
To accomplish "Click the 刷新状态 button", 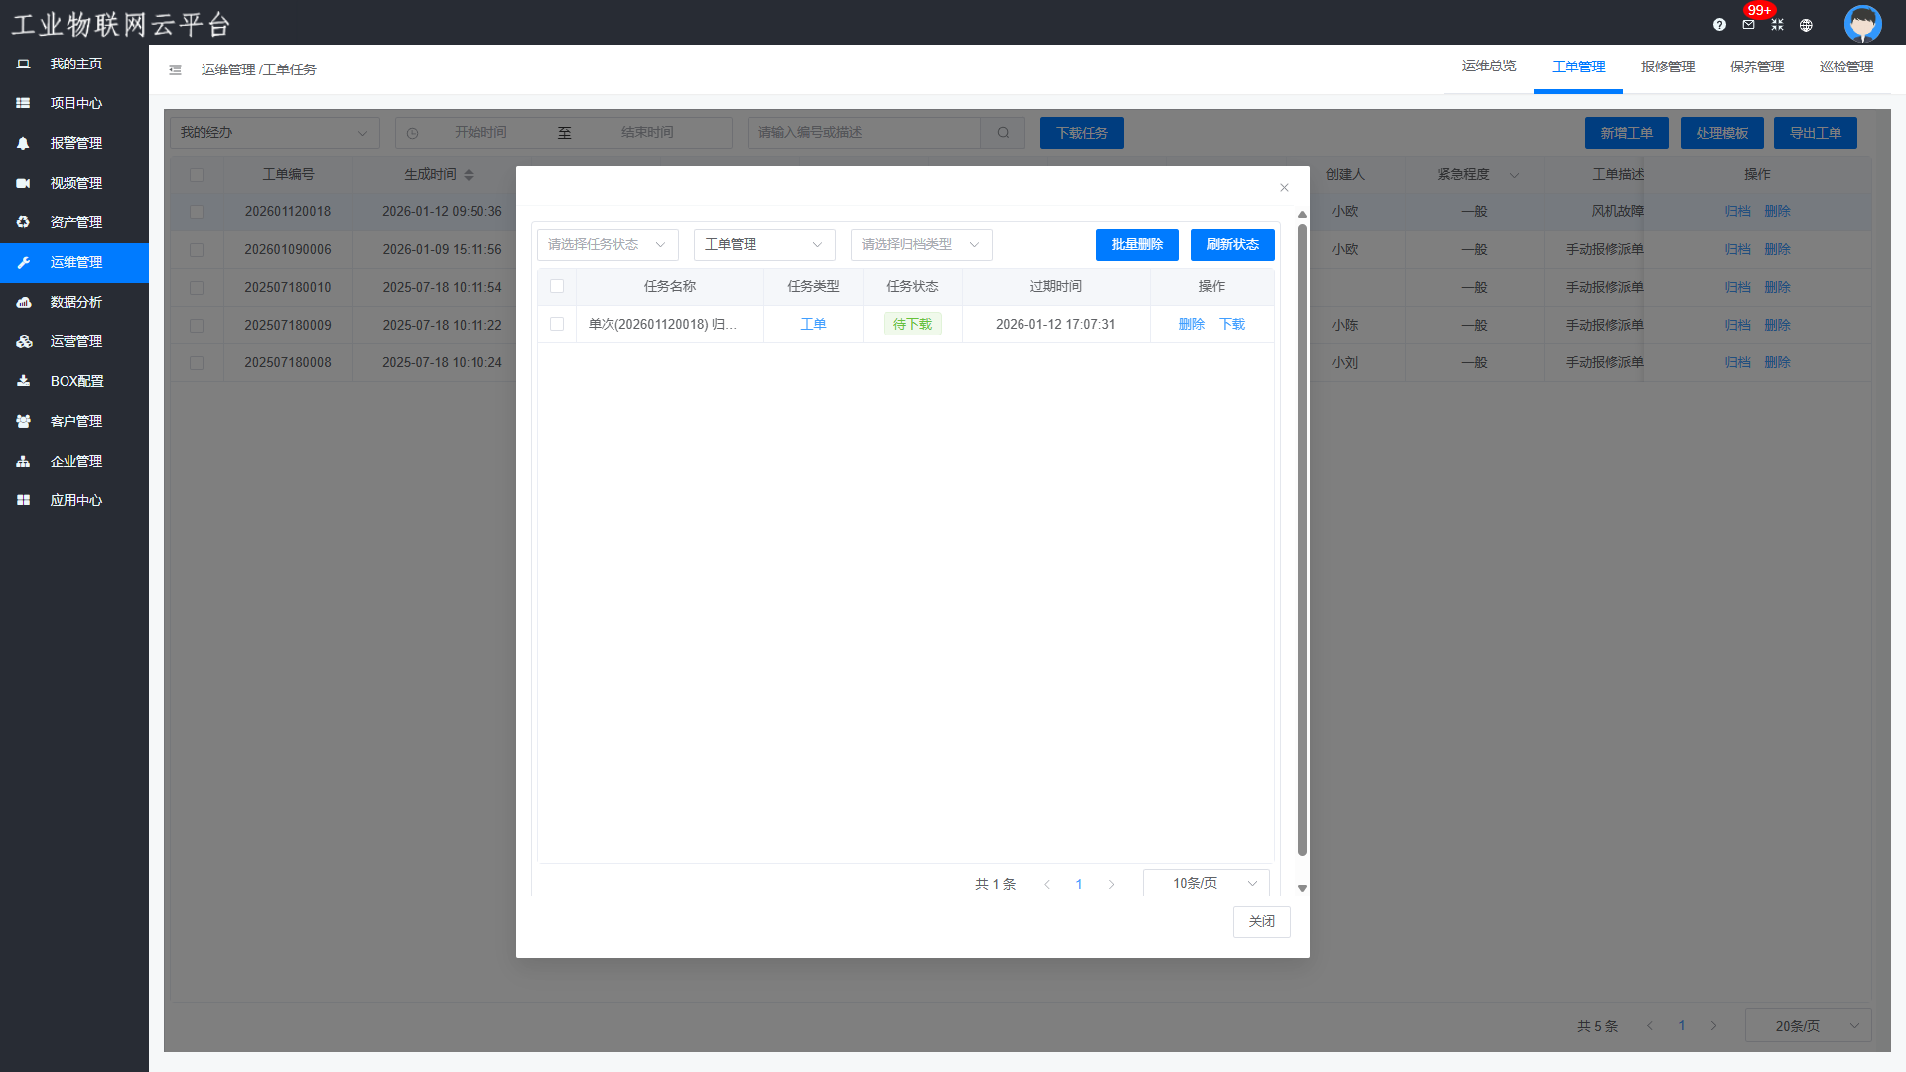I will click(1232, 245).
